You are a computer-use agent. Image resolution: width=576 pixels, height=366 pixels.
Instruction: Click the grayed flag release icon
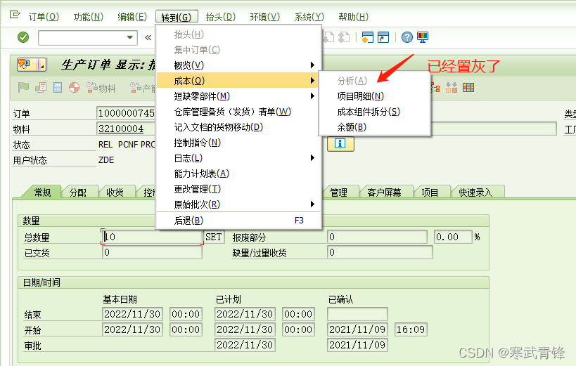(23, 87)
